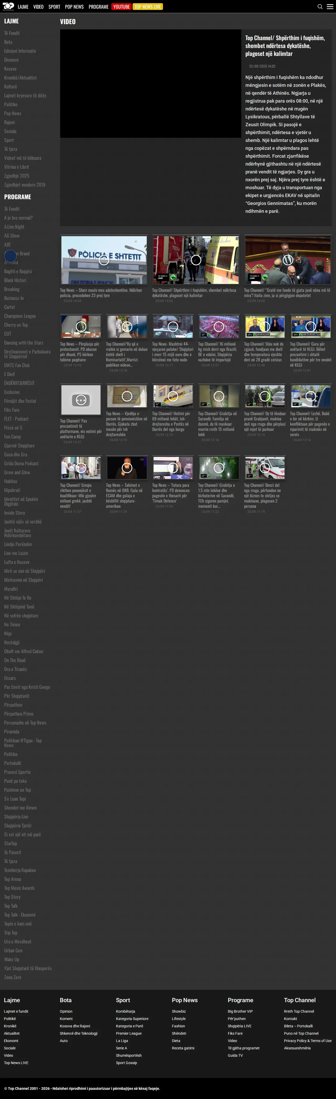Viewport: 336px width, 1099px height.
Task: Play the Benzi del nga rruga video
Action: coord(265,468)
